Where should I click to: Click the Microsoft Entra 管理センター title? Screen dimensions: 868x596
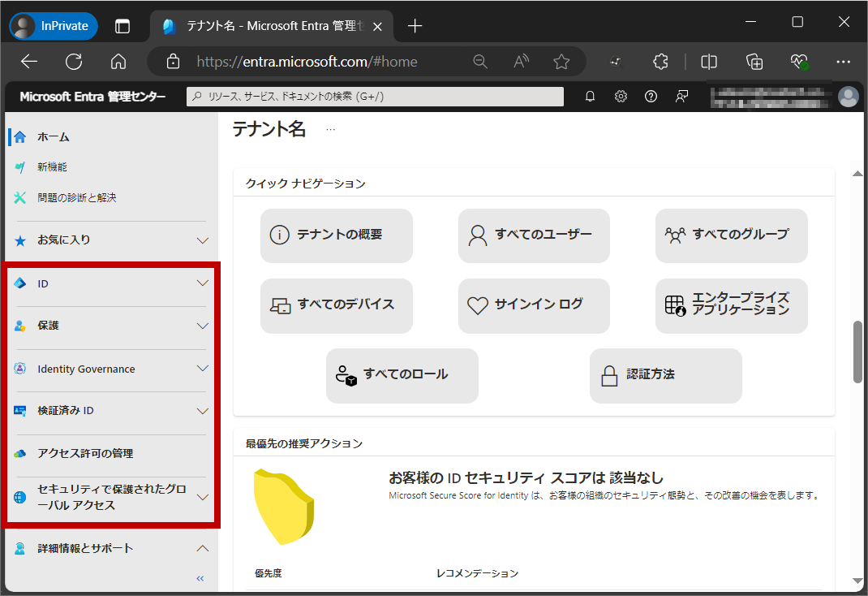(x=92, y=97)
